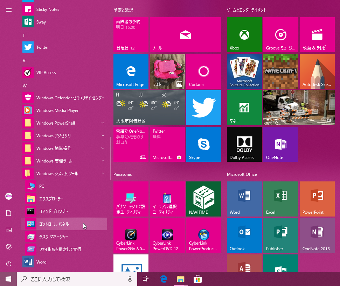Open the Mail (メール) tile

[185, 35]
